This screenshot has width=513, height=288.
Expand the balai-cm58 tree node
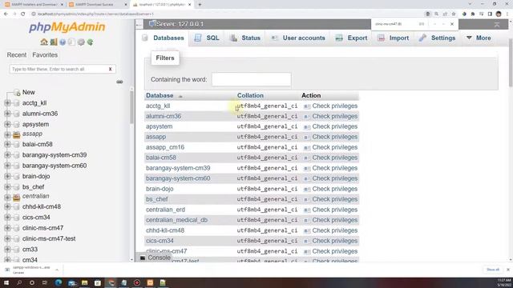(x=7, y=144)
